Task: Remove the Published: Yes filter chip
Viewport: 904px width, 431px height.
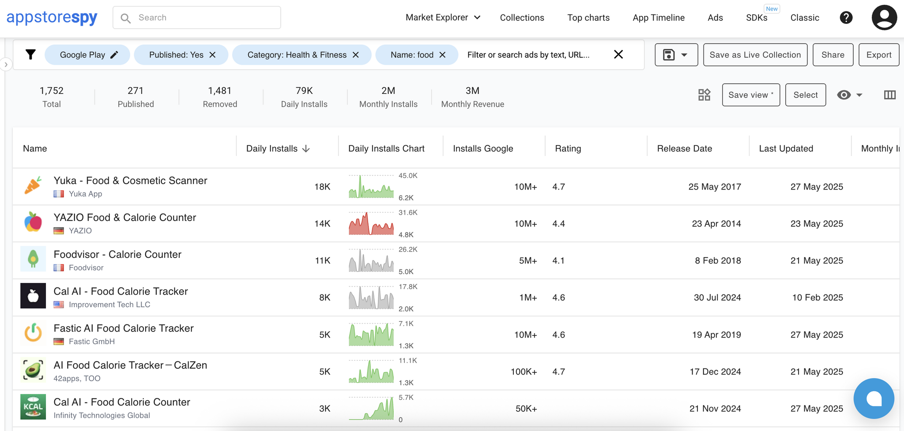Action: pos(212,55)
